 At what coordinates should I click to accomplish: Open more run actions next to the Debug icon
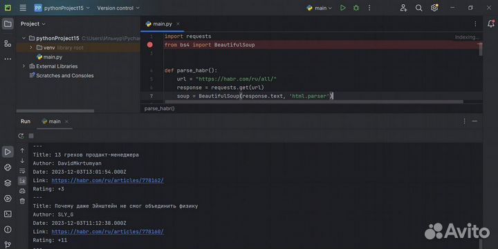(x=369, y=8)
